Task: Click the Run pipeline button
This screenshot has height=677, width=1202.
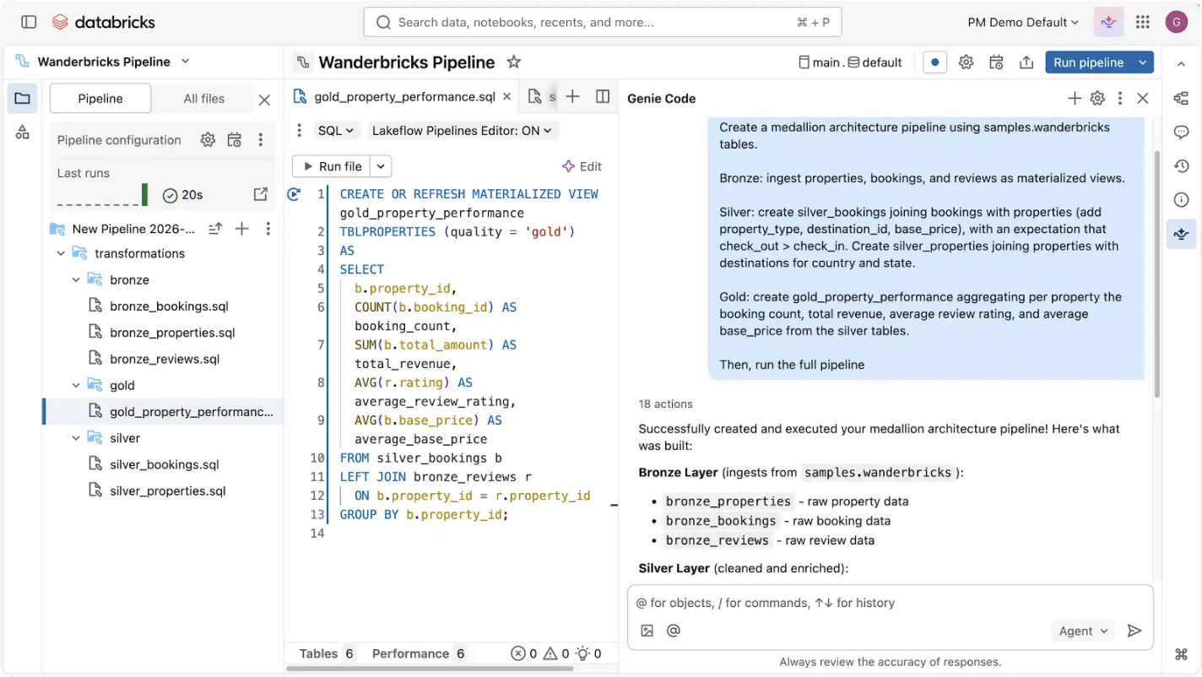Action: (x=1089, y=62)
